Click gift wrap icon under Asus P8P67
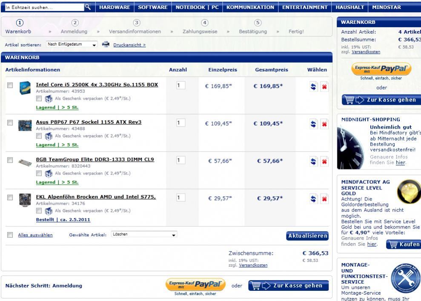This screenshot has height=301, width=421. pos(49,136)
